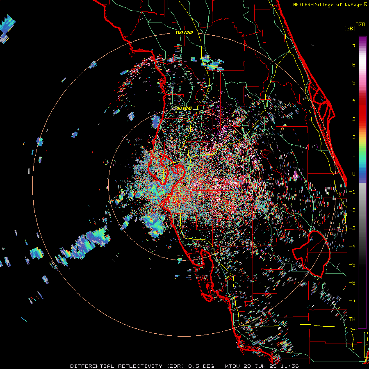The width and height of the screenshot is (369, 369).
Task: Click the ZDR vertical color scale bar
Action: 362,182
